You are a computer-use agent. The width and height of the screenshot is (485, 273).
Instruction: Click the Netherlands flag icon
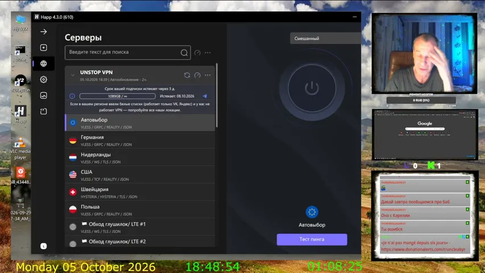73,158
